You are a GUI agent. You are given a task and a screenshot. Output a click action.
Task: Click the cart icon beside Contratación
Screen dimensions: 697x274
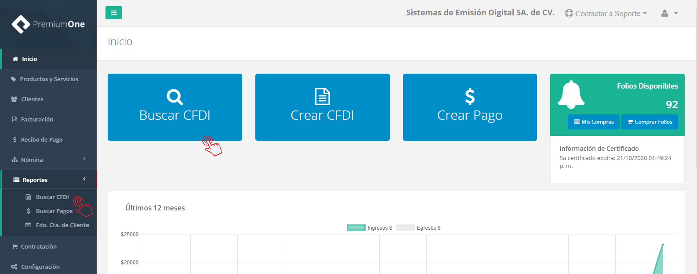tap(15, 246)
